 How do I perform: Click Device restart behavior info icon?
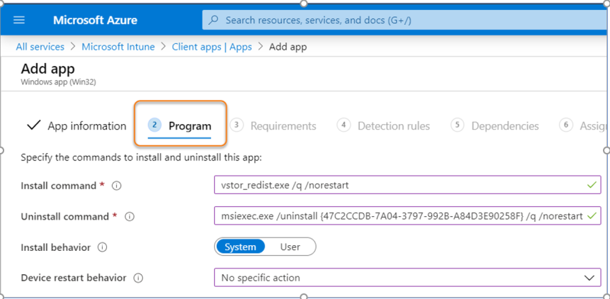tap(138, 278)
